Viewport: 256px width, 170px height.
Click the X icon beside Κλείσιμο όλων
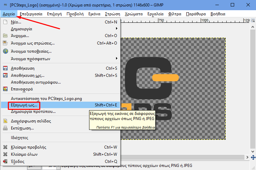(5, 154)
